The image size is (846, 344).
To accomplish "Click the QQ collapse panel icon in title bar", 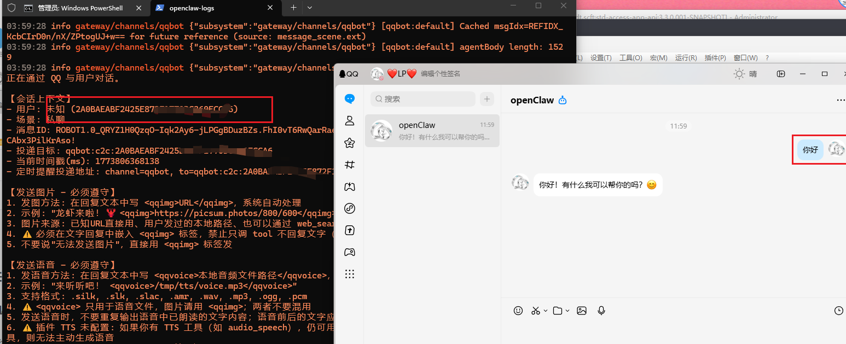I will tap(781, 74).
